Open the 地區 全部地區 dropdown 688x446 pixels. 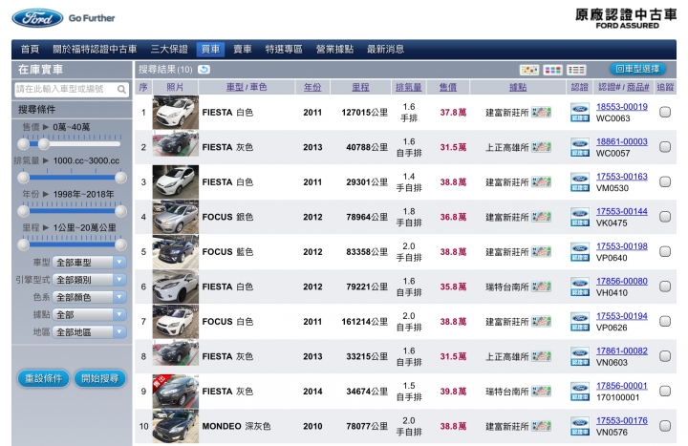point(90,332)
